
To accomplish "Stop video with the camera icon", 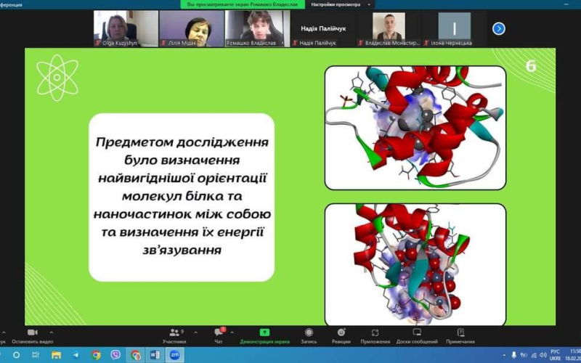I will click(x=33, y=335).
